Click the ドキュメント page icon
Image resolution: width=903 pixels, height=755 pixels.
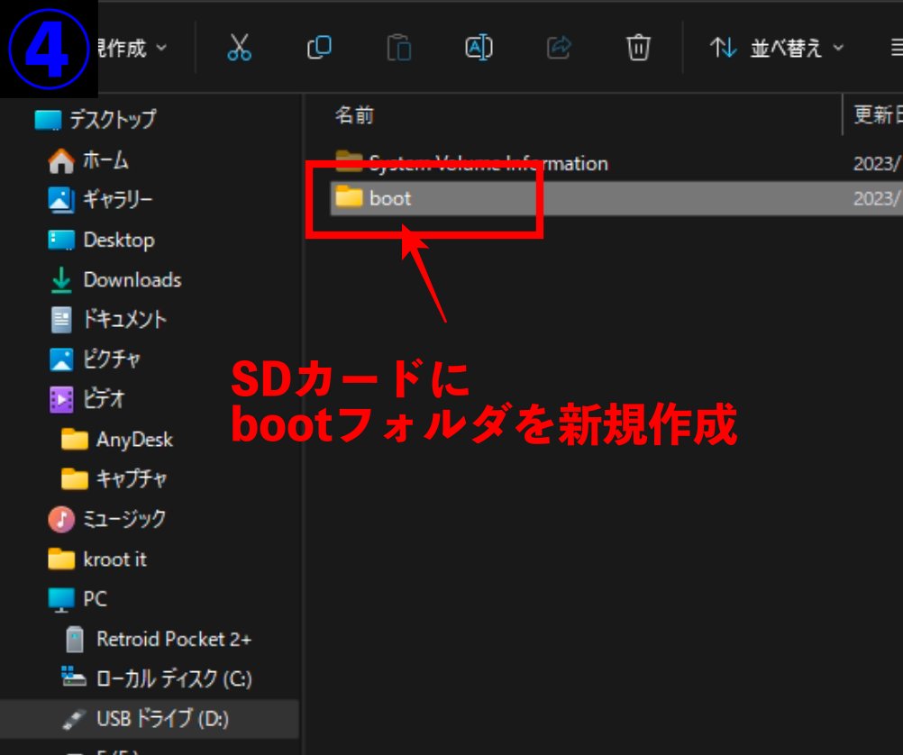[61, 320]
